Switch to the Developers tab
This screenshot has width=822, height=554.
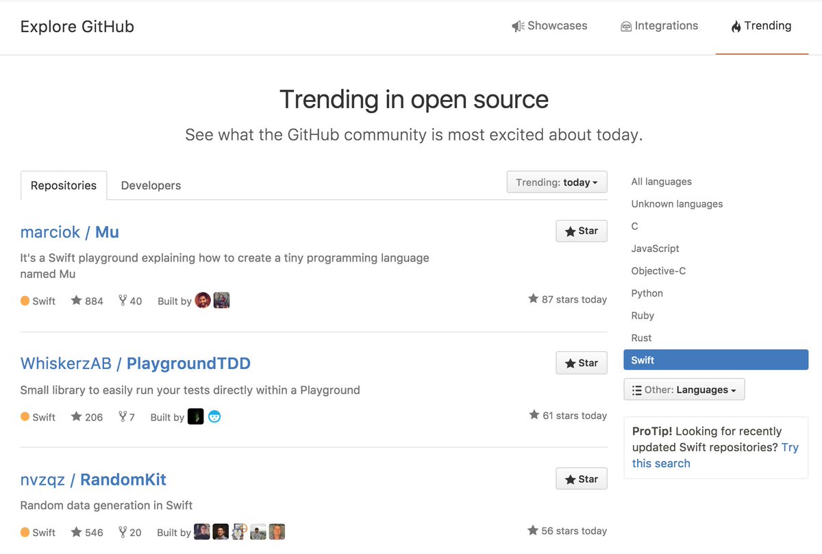[151, 186]
